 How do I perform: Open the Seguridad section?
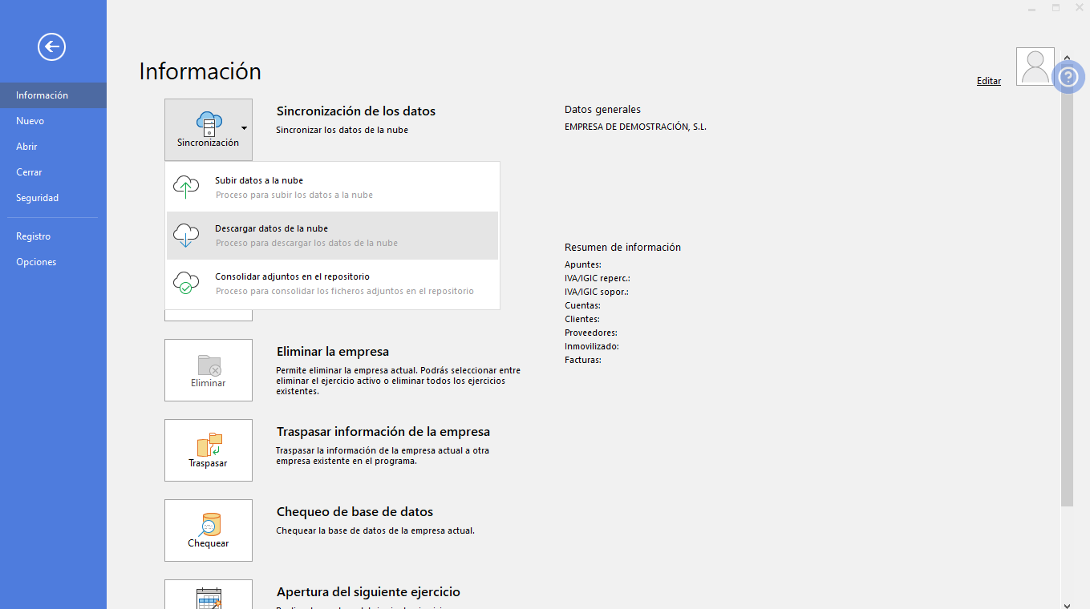click(53, 198)
